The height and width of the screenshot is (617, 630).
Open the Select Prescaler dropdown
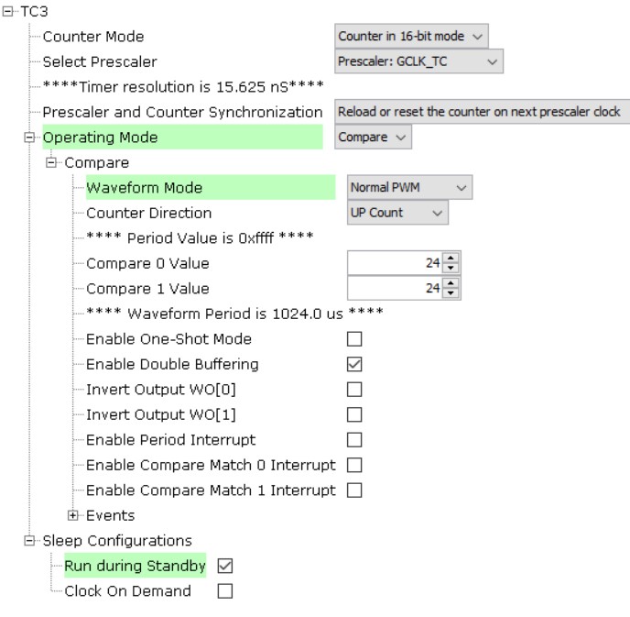click(419, 61)
